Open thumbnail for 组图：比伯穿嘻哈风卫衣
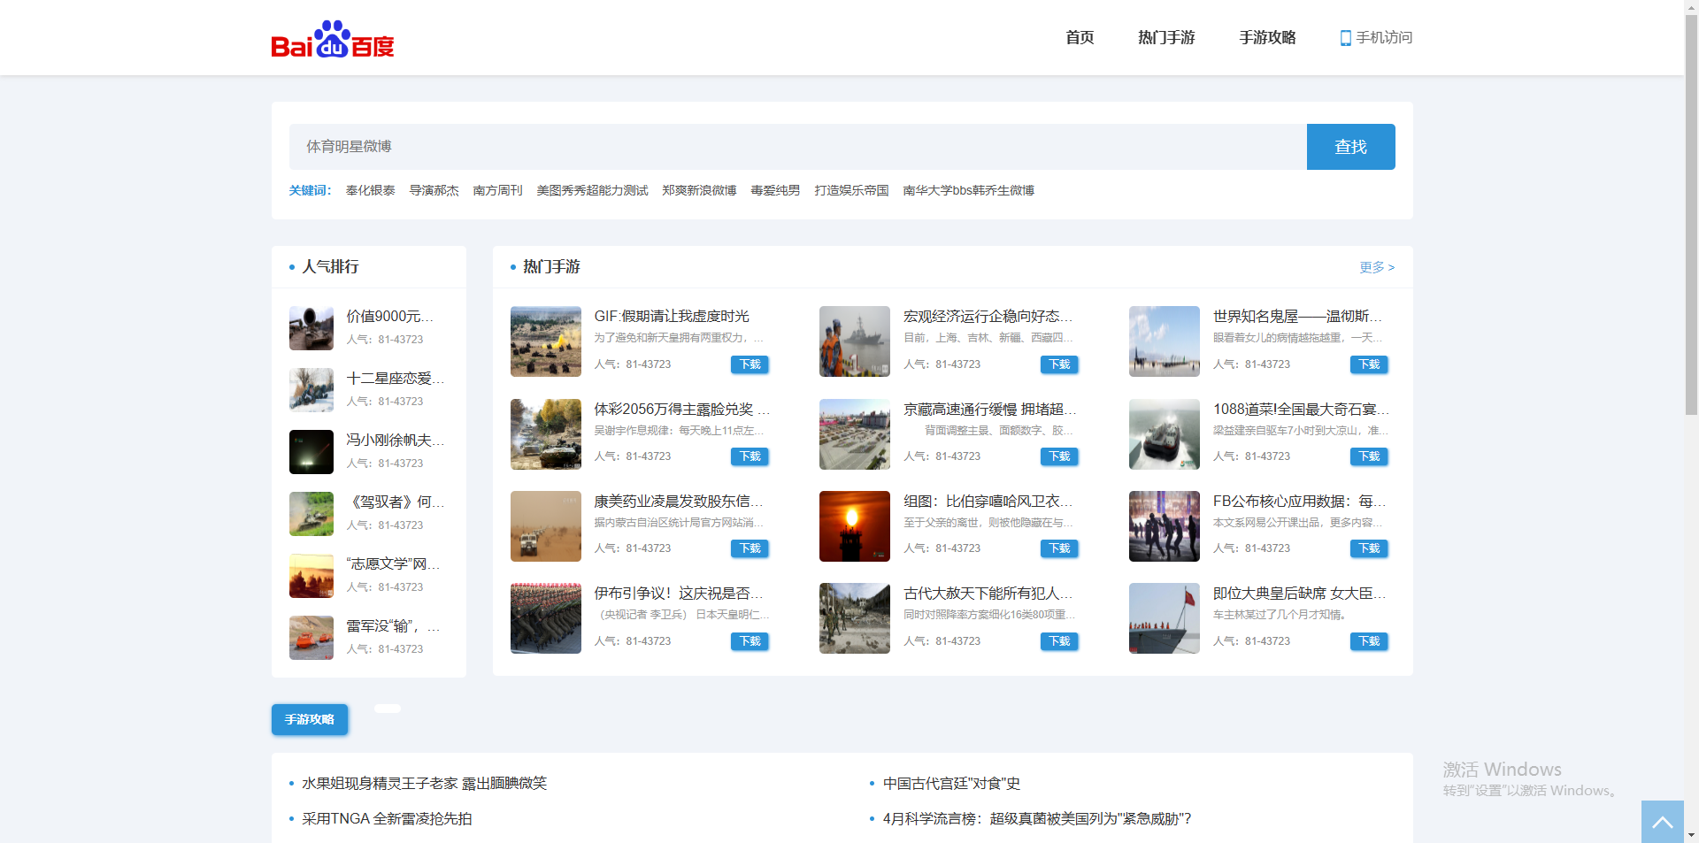Screen dimensions: 1699x843 pyautogui.click(x=854, y=526)
